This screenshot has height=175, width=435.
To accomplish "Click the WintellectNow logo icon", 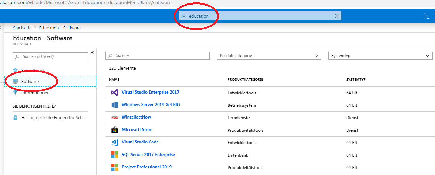I will pyautogui.click(x=115, y=117).
